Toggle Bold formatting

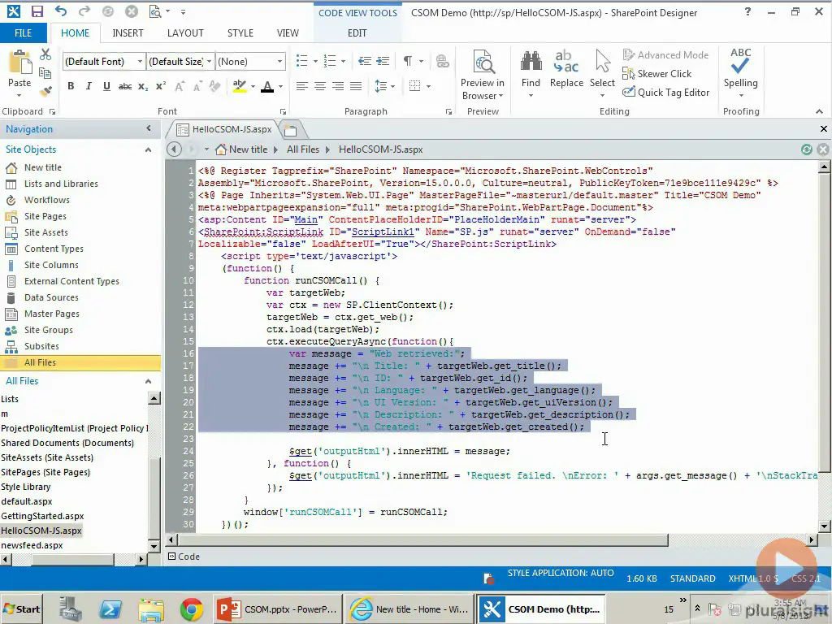pyautogui.click(x=71, y=86)
